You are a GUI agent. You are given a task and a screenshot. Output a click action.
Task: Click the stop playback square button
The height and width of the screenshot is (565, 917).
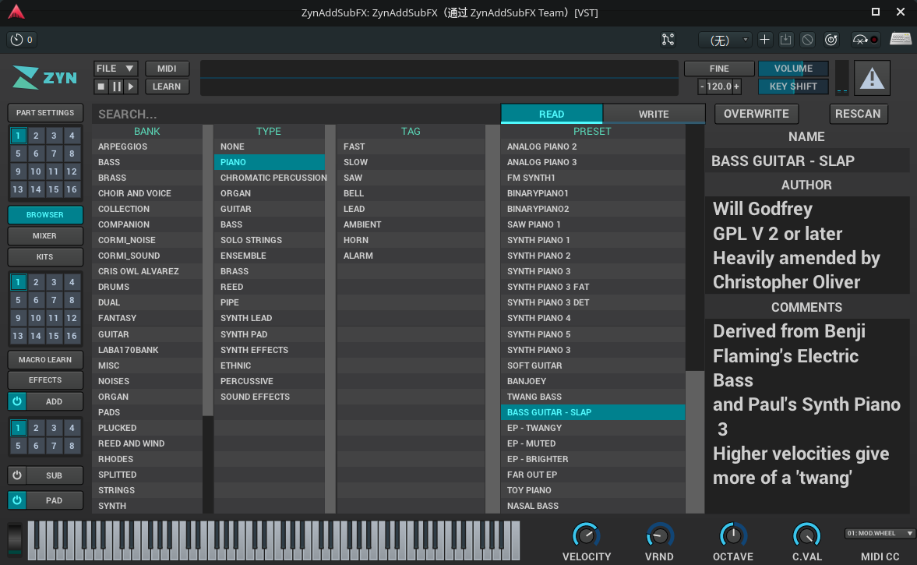tap(101, 87)
